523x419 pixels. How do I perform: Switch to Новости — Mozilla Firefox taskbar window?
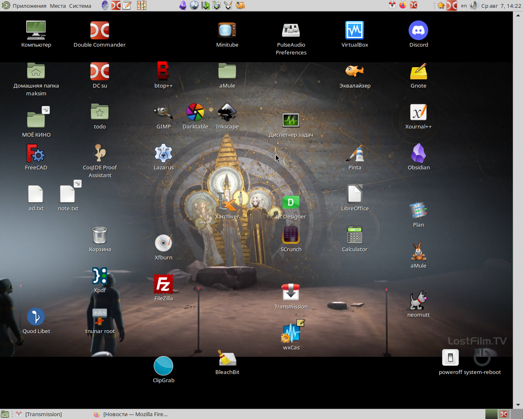[131, 414]
